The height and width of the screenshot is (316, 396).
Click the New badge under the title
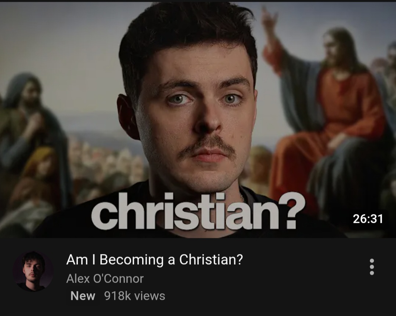coord(83,296)
